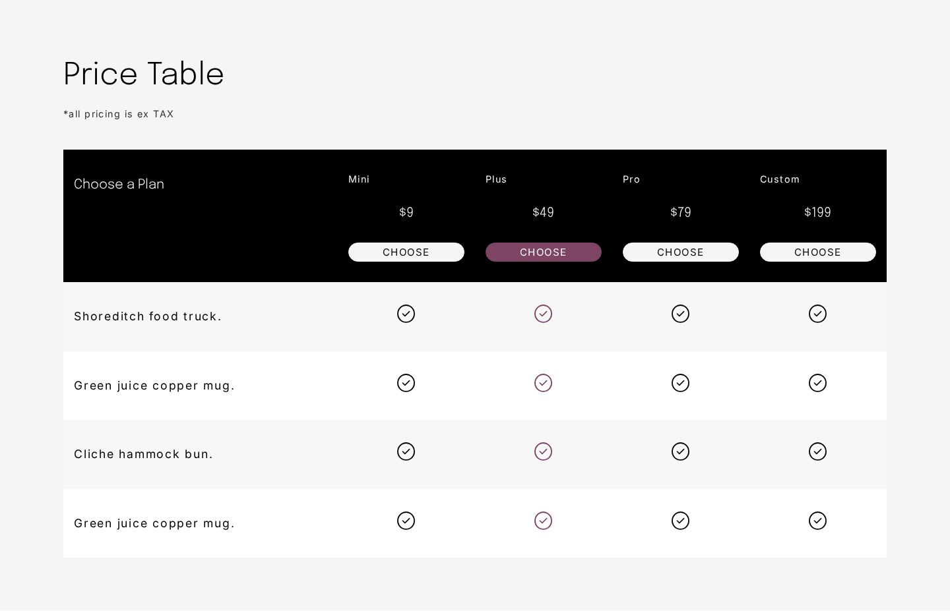
Task: Click Mini checkmark in Cliche hammock bun row
Action: click(406, 451)
